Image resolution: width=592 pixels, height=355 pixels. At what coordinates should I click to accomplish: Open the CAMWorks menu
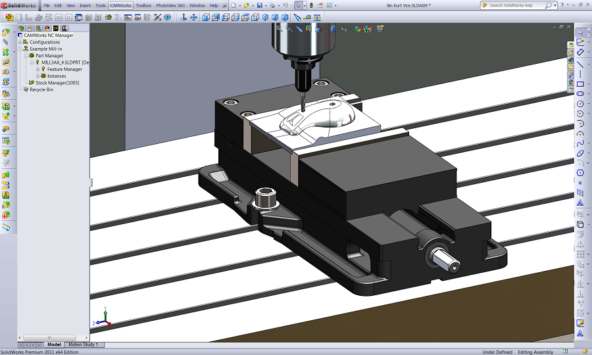[x=120, y=5]
